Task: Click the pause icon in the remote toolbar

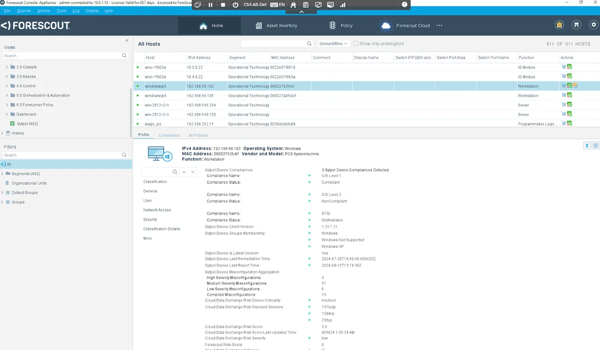Action: pos(211,5)
